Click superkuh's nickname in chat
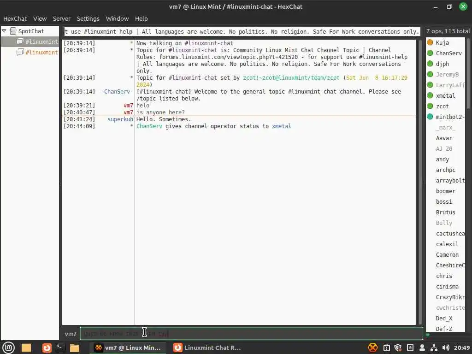The image size is (472, 354). coord(120,119)
